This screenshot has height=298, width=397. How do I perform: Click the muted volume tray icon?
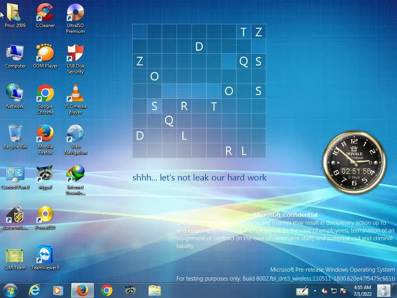(x=325, y=291)
